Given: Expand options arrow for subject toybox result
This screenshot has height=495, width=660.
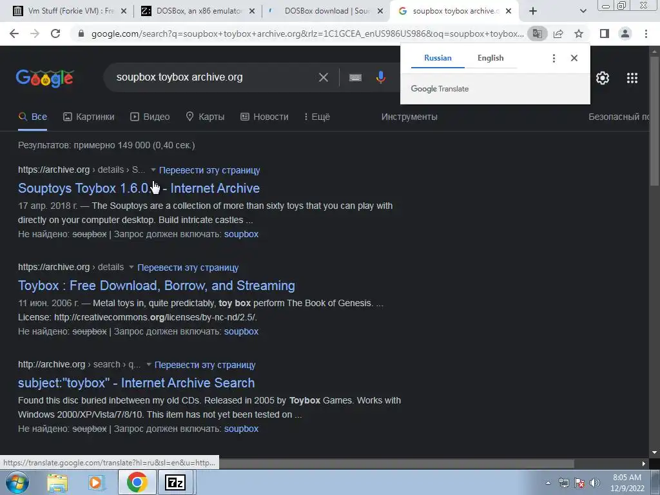Looking at the screenshot, I should click(149, 365).
